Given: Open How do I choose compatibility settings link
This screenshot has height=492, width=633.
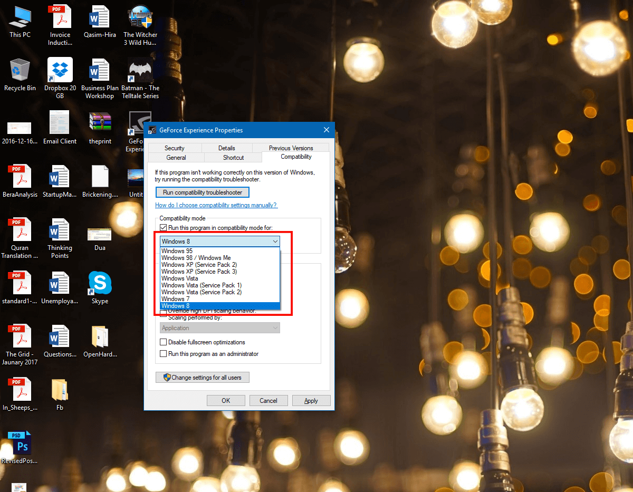Looking at the screenshot, I should click(x=216, y=205).
